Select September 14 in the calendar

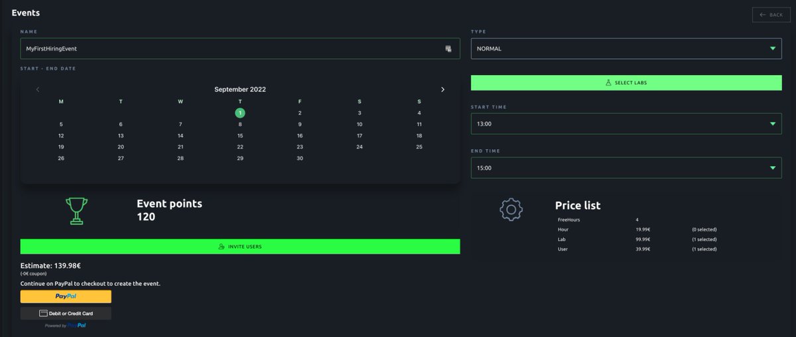pos(180,135)
